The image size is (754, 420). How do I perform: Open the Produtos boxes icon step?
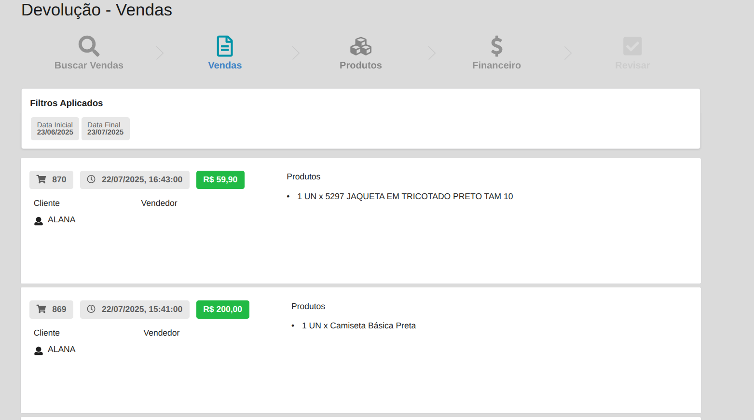click(x=360, y=46)
